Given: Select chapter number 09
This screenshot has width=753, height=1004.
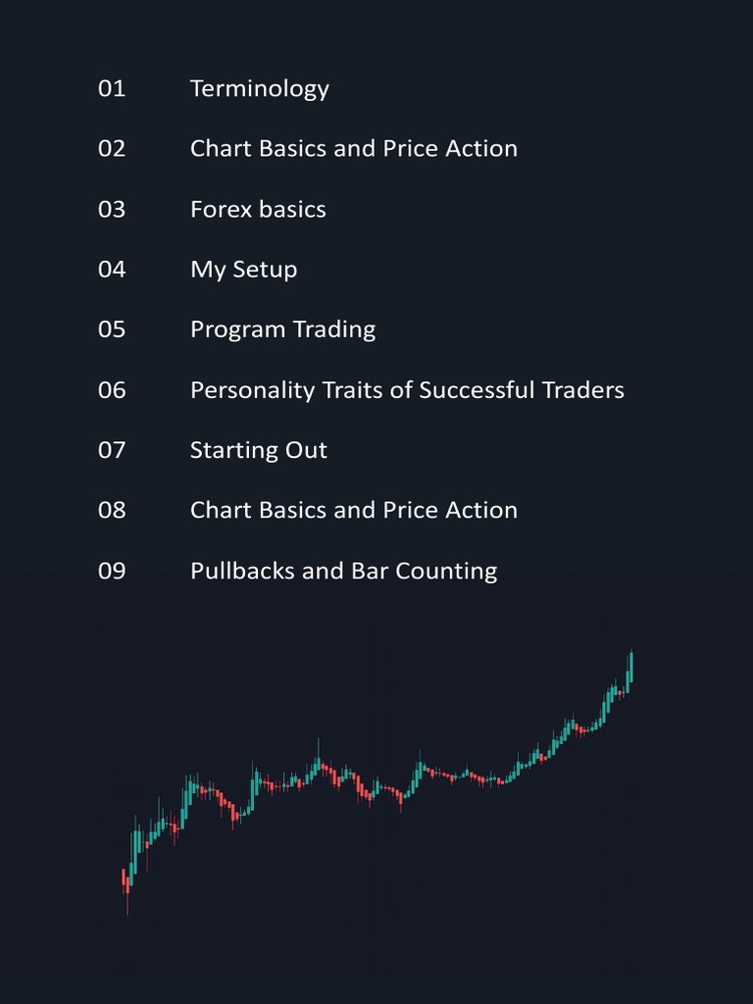Looking at the screenshot, I should pos(112,571).
